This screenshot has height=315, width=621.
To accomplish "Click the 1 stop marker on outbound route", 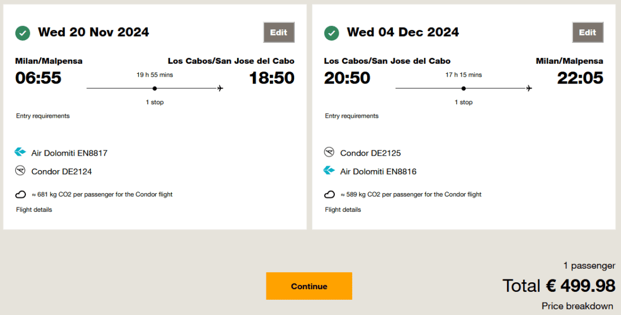I will (x=155, y=88).
